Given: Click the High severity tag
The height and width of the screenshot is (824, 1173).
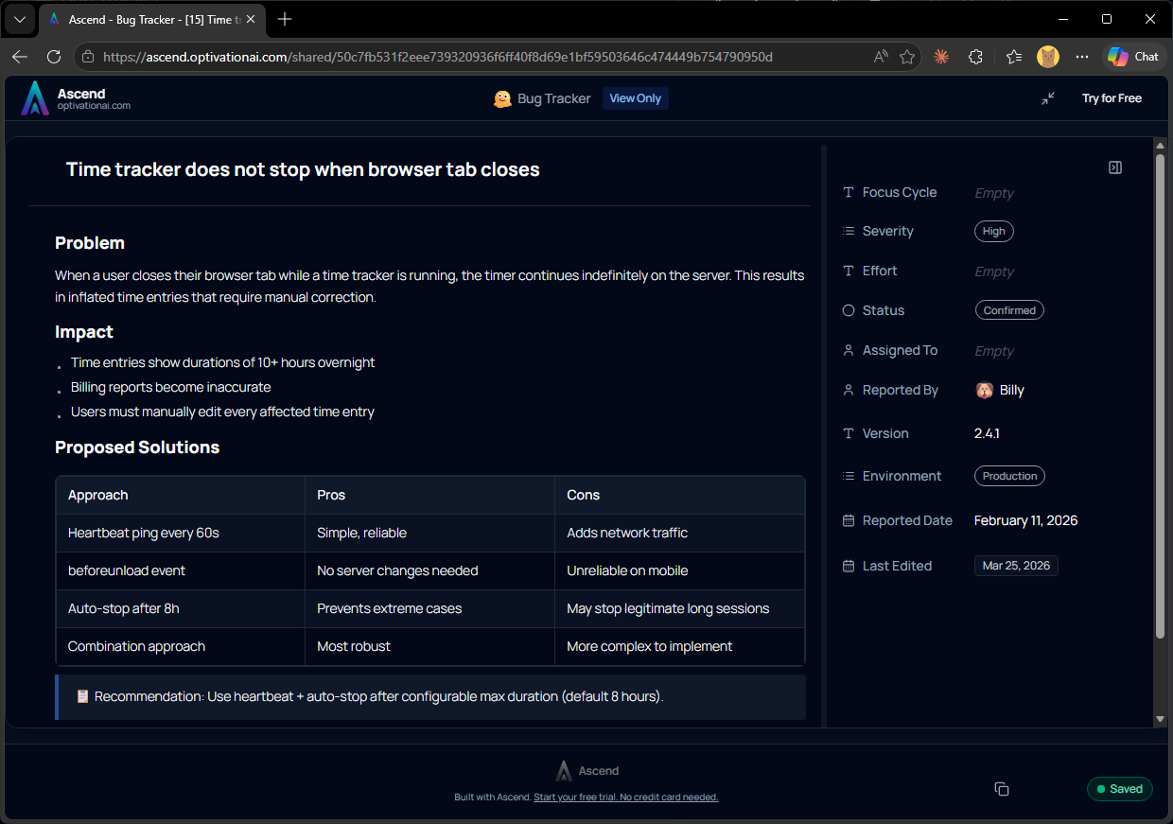Looking at the screenshot, I should pos(994,231).
